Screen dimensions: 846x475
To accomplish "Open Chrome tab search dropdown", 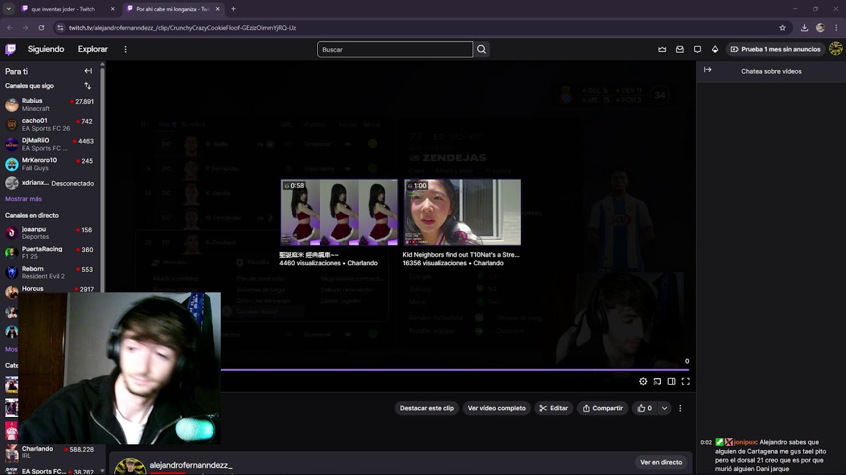I will pos(8,9).
